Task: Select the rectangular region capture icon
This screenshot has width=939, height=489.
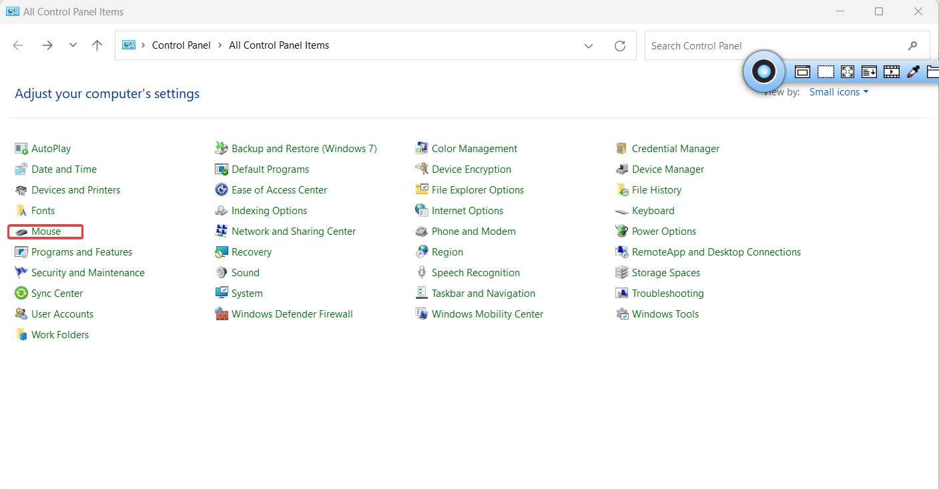Action: (826, 71)
